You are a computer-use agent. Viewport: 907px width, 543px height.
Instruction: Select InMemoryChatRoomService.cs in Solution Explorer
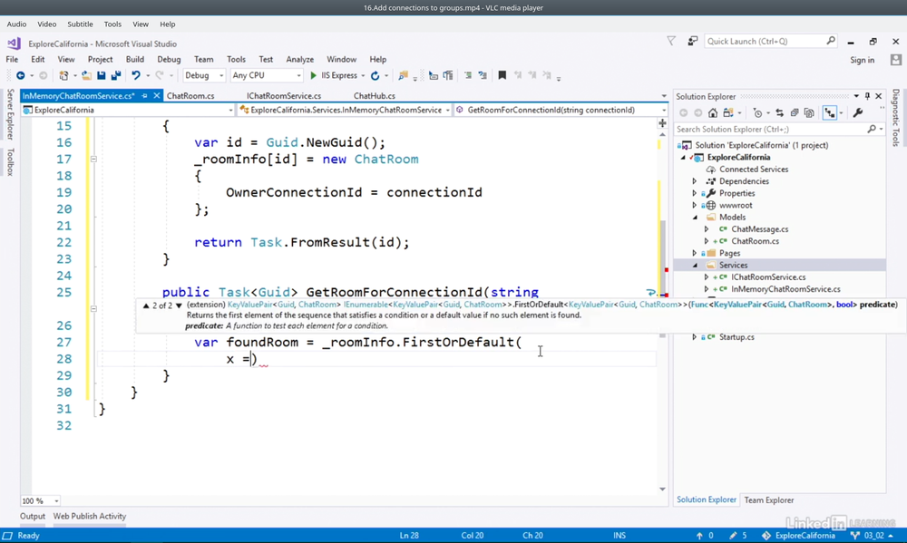coord(785,289)
